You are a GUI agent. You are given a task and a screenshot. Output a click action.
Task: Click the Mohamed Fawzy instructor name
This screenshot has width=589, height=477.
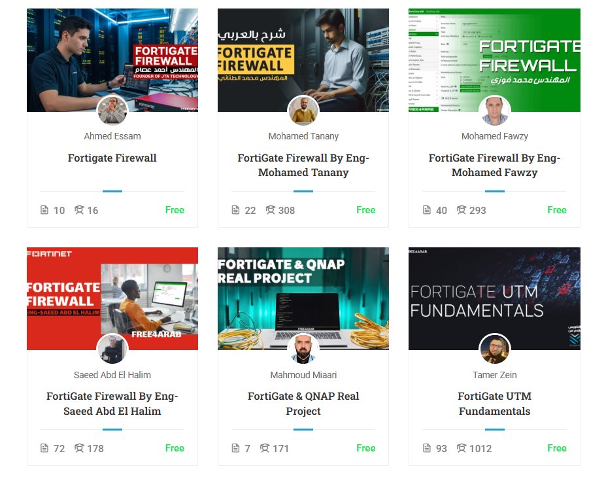pyautogui.click(x=495, y=136)
